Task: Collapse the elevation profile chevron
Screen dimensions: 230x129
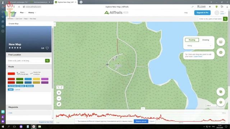Action: coord(143,108)
